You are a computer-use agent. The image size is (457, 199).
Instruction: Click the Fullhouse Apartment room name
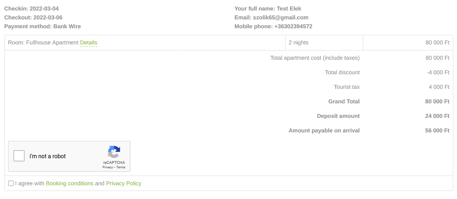point(52,43)
